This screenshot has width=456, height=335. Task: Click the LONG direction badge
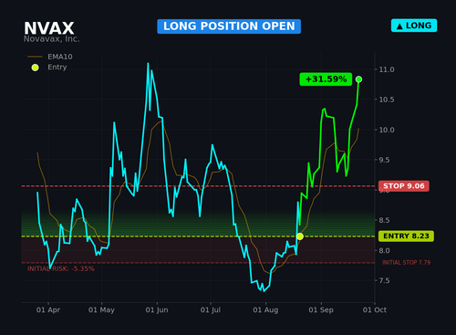(x=414, y=26)
